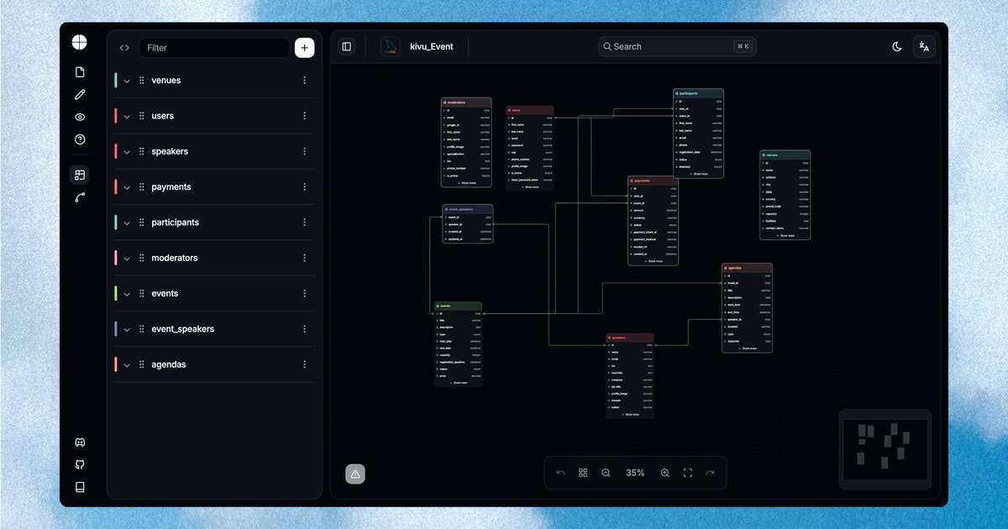Click the eye view icon in sidebar

click(x=80, y=118)
